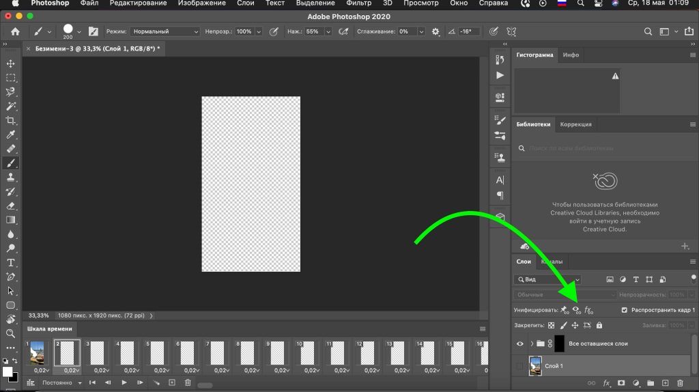Viewport: 699px width, 392px height.
Task: Select the Move tool
Action: point(11,64)
